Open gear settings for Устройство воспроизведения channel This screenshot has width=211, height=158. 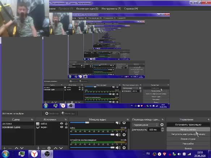click(124, 148)
